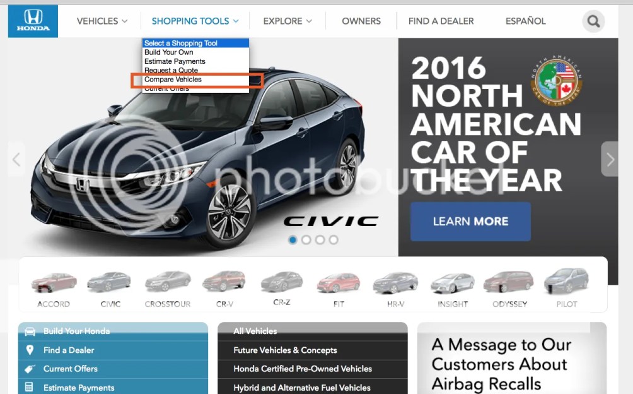
Task: Click the next slide arrow
Action: click(x=610, y=159)
